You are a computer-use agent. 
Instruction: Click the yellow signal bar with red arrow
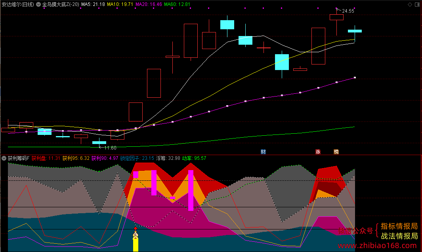click(136, 239)
